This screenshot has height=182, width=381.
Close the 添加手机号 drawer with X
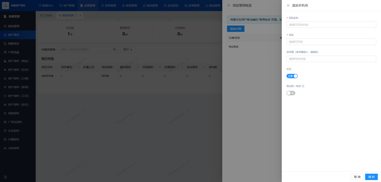[288, 5]
